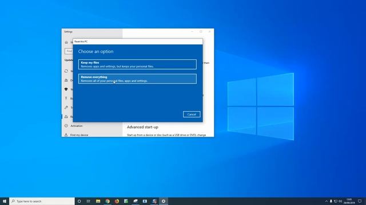The image size is (366, 205).
Task: Open the Action Center notifications icon
Action: [360, 201]
